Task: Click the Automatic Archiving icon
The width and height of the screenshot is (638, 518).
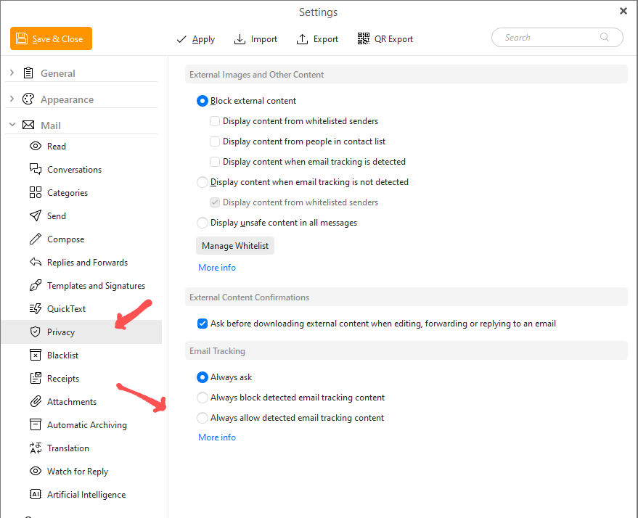Action: pyautogui.click(x=35, y=425)
